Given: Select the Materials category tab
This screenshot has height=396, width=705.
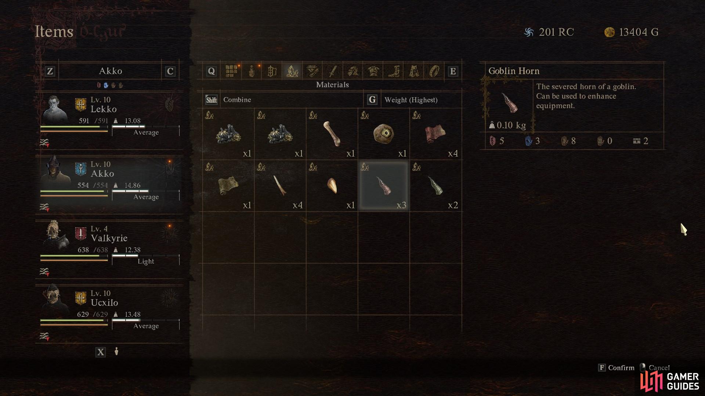Looking at the screenshot, I should [x=292, y=71].
